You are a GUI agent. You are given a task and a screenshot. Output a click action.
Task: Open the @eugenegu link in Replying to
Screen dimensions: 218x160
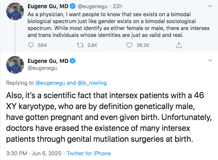point(50,83)
